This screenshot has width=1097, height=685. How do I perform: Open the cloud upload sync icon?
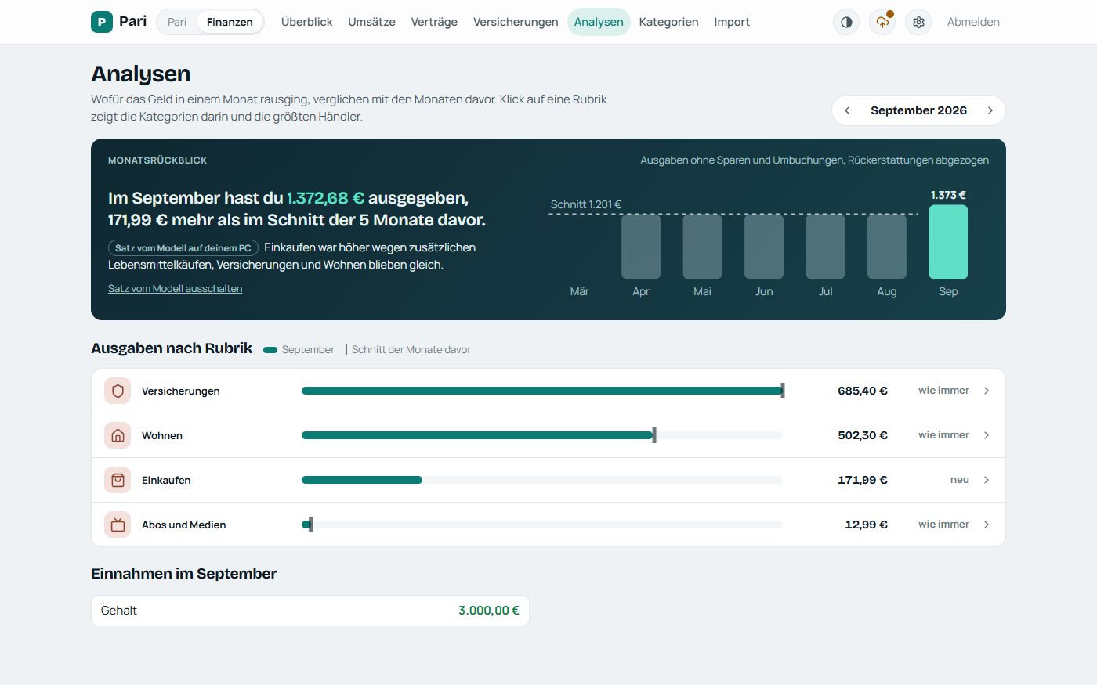click(882, 22)
